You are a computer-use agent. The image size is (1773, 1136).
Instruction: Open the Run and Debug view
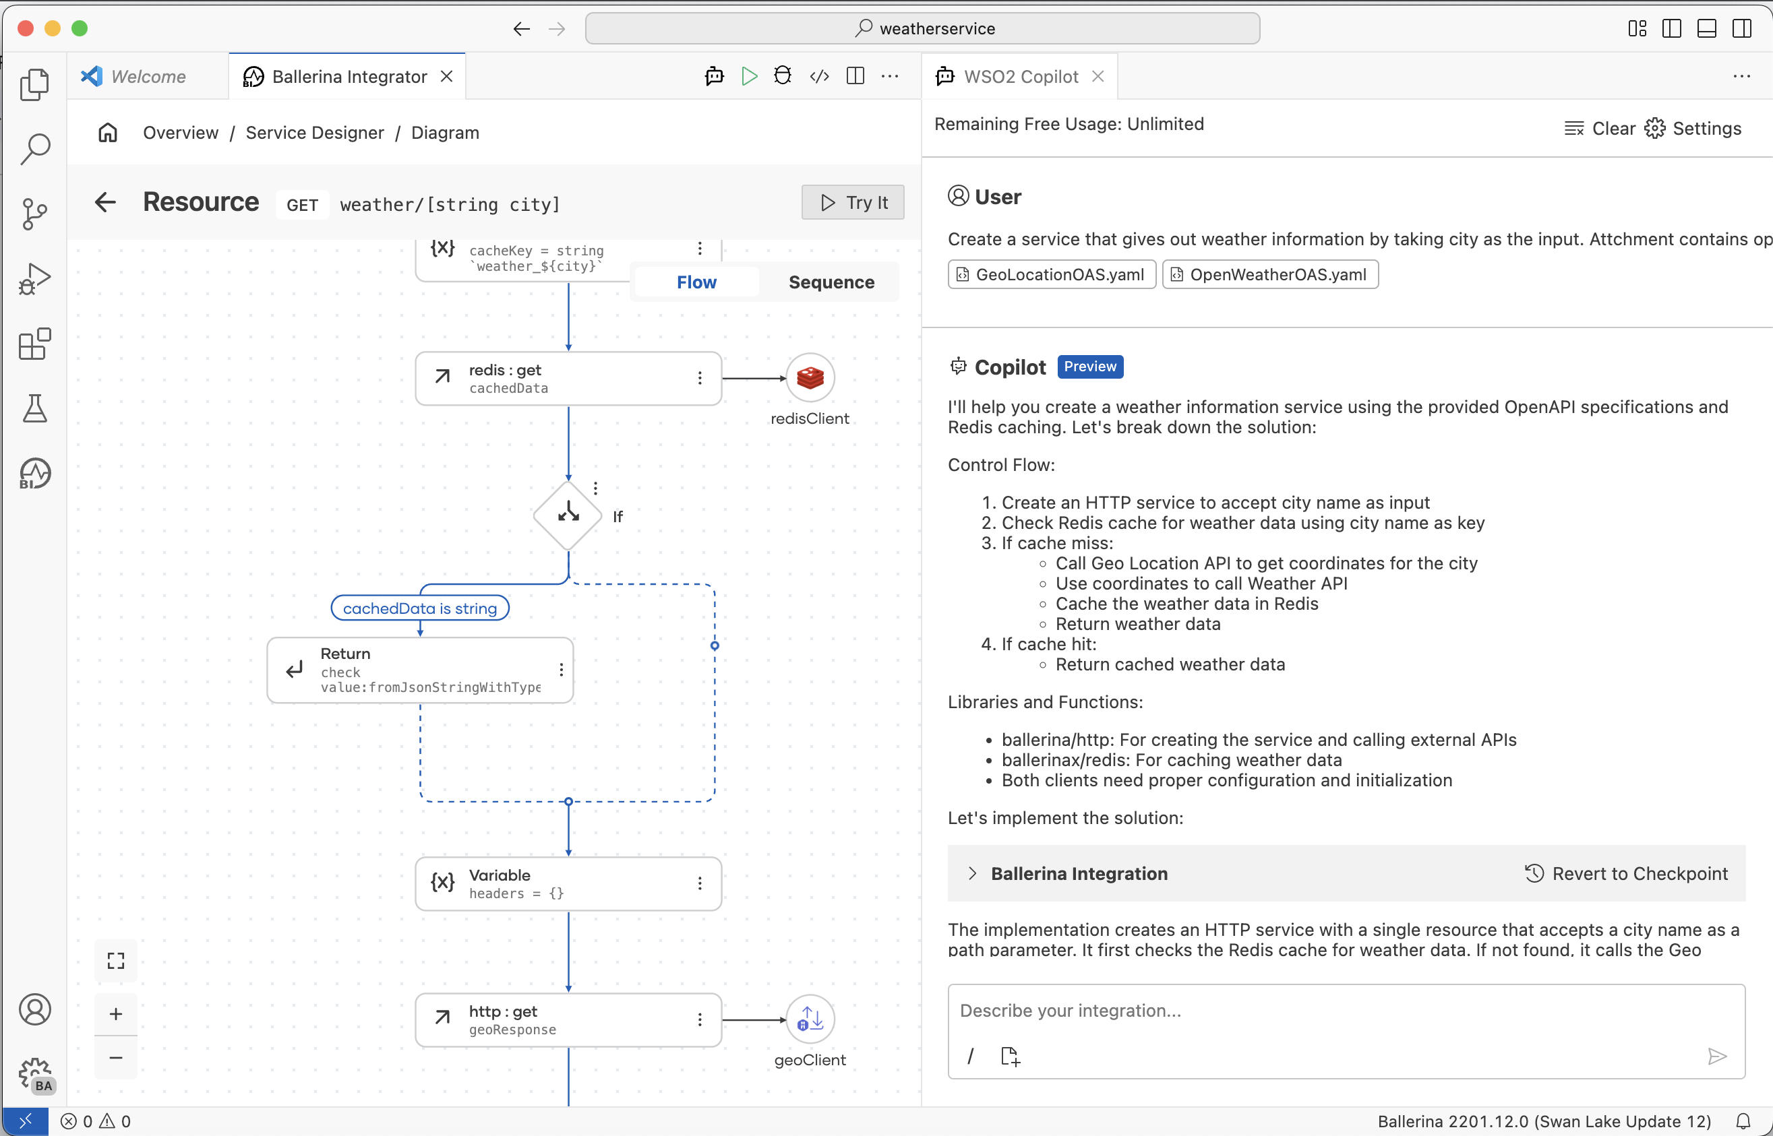pos(34,279)
